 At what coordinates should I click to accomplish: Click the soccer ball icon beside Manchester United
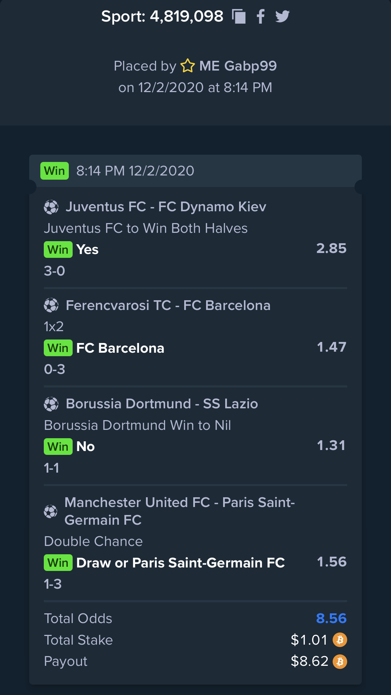point(51,512)
